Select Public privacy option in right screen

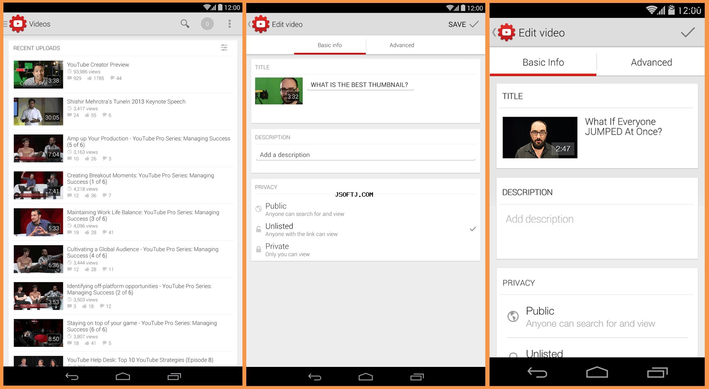click(x=597, y=317)
